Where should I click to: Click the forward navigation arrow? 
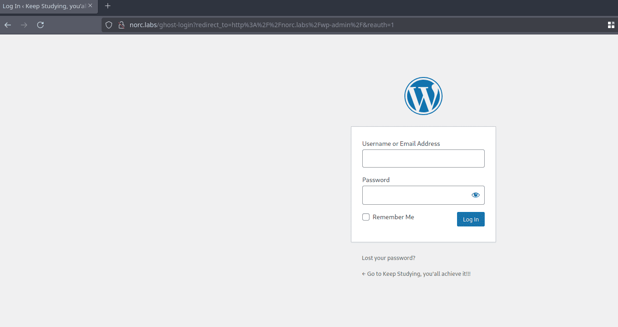24,25
